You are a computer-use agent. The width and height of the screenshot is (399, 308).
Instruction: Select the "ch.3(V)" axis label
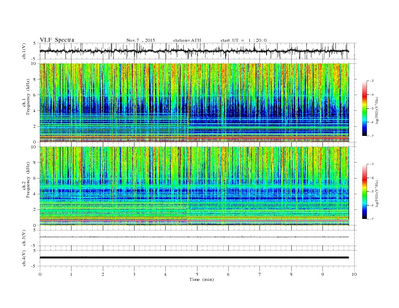[x=24, y=238]
